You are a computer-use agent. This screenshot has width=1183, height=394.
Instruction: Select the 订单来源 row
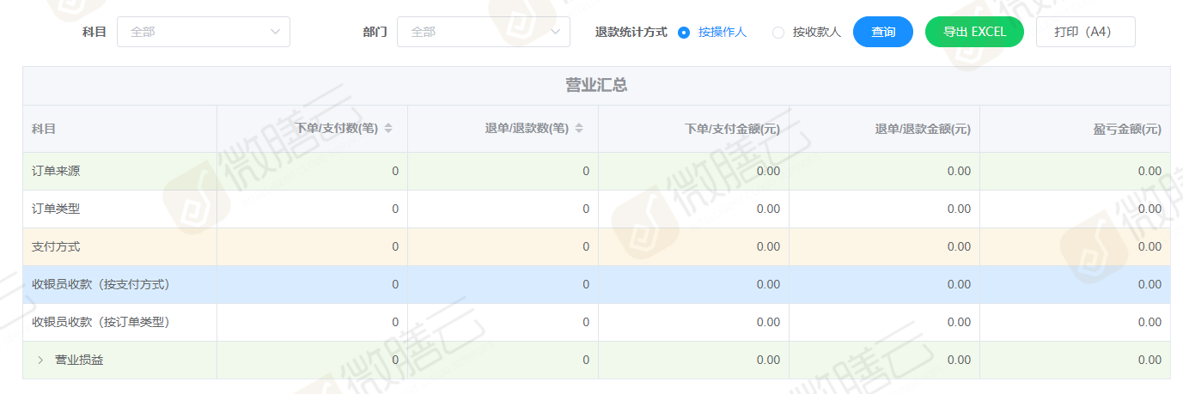click(57, 171)
